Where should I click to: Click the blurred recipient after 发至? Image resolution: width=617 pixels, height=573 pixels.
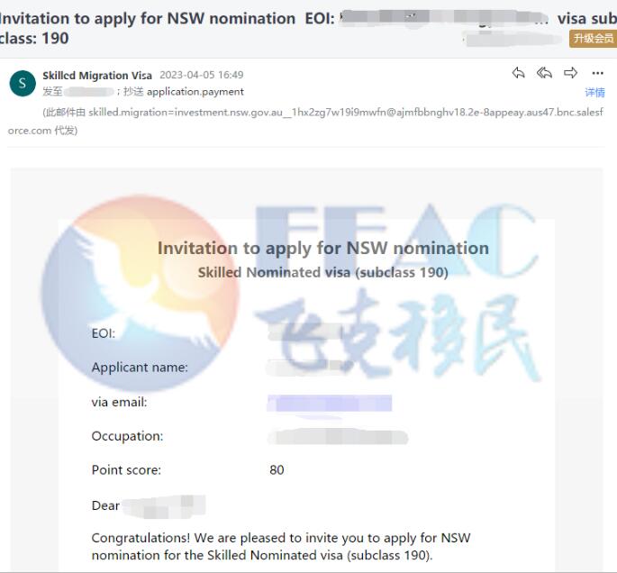[x=88, y=92]
